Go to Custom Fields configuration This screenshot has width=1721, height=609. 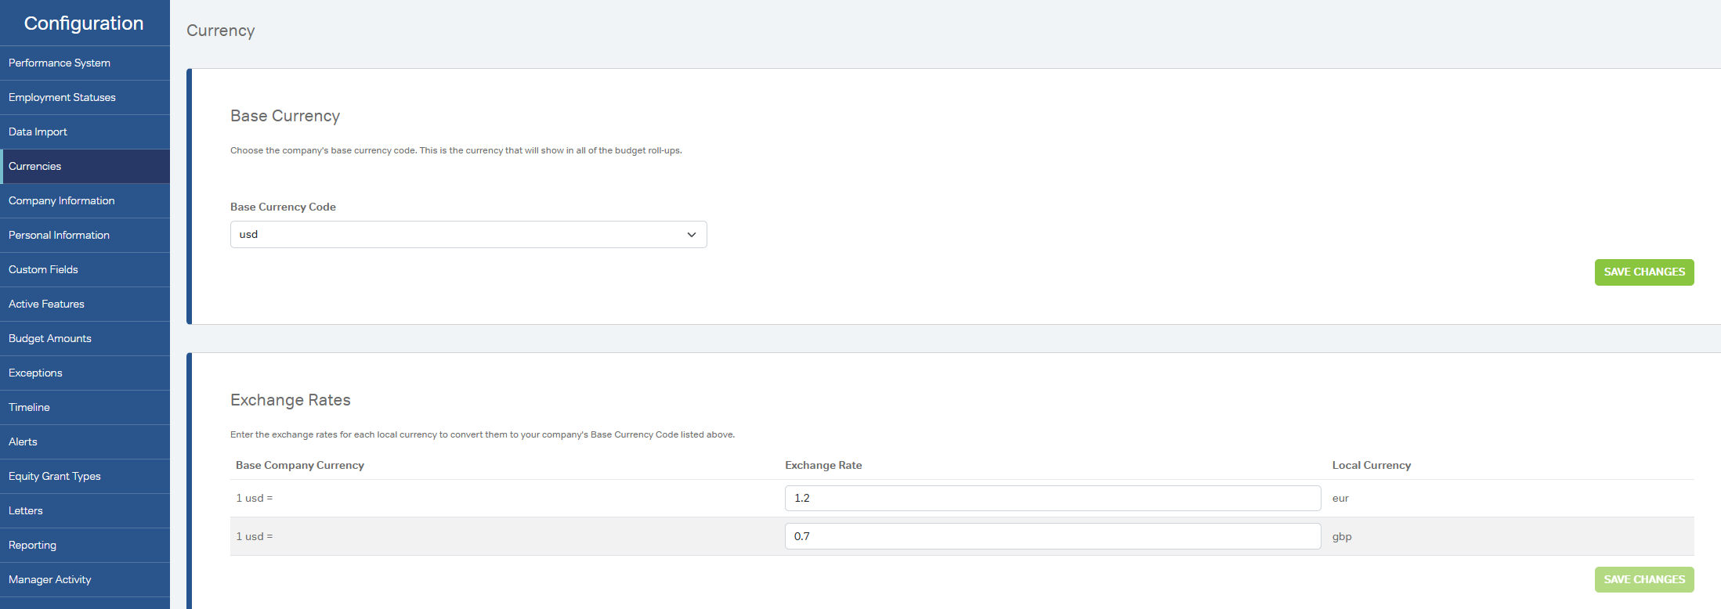tap(43, 270)
